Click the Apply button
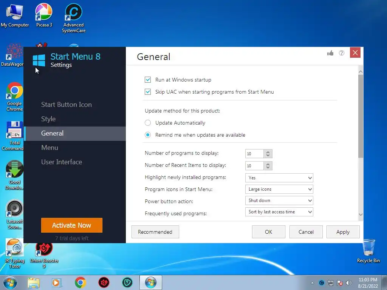Viewport: 387px width, 290px height. tap(343, 232)
